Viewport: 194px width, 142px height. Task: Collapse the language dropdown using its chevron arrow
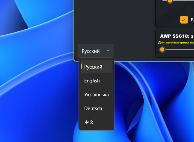(x=108, y=51)
